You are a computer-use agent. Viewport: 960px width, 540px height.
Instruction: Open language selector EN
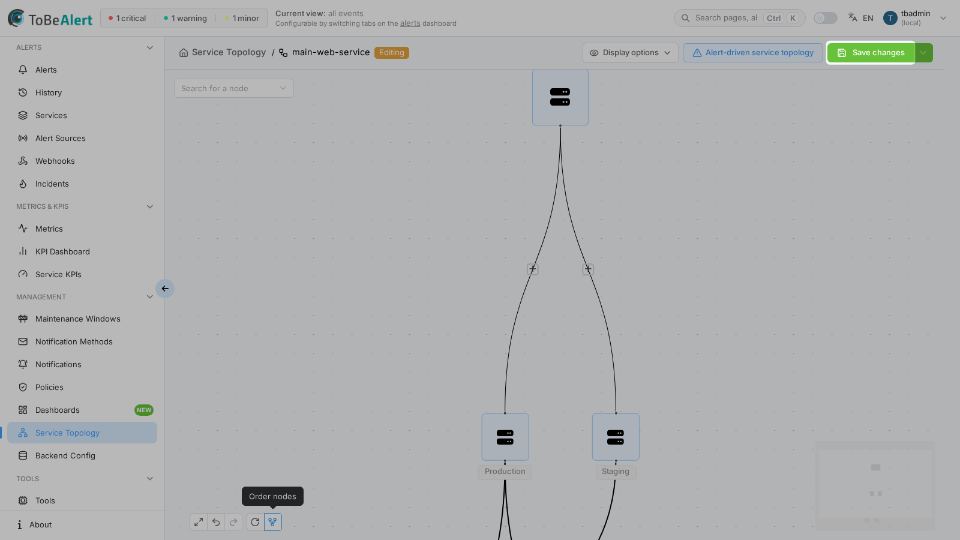tap(860, 18)
